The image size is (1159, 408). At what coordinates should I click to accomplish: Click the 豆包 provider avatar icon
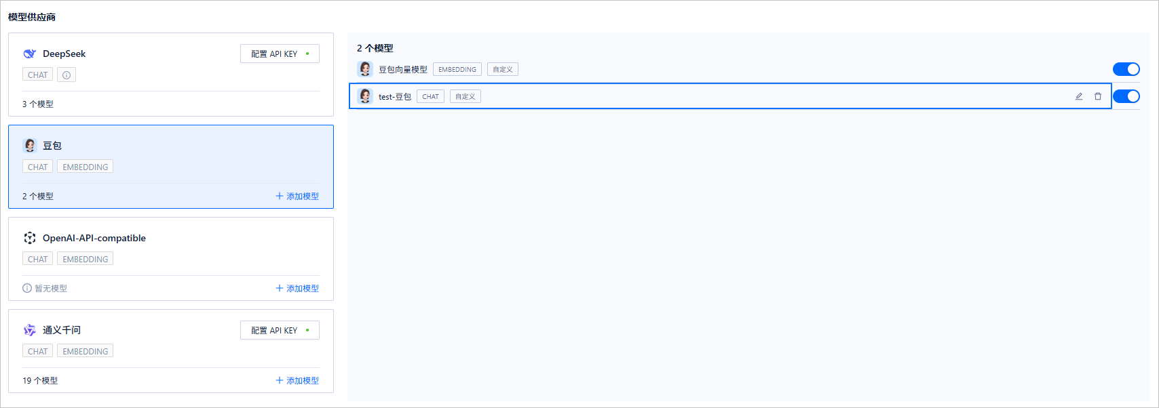coord(30,146)
